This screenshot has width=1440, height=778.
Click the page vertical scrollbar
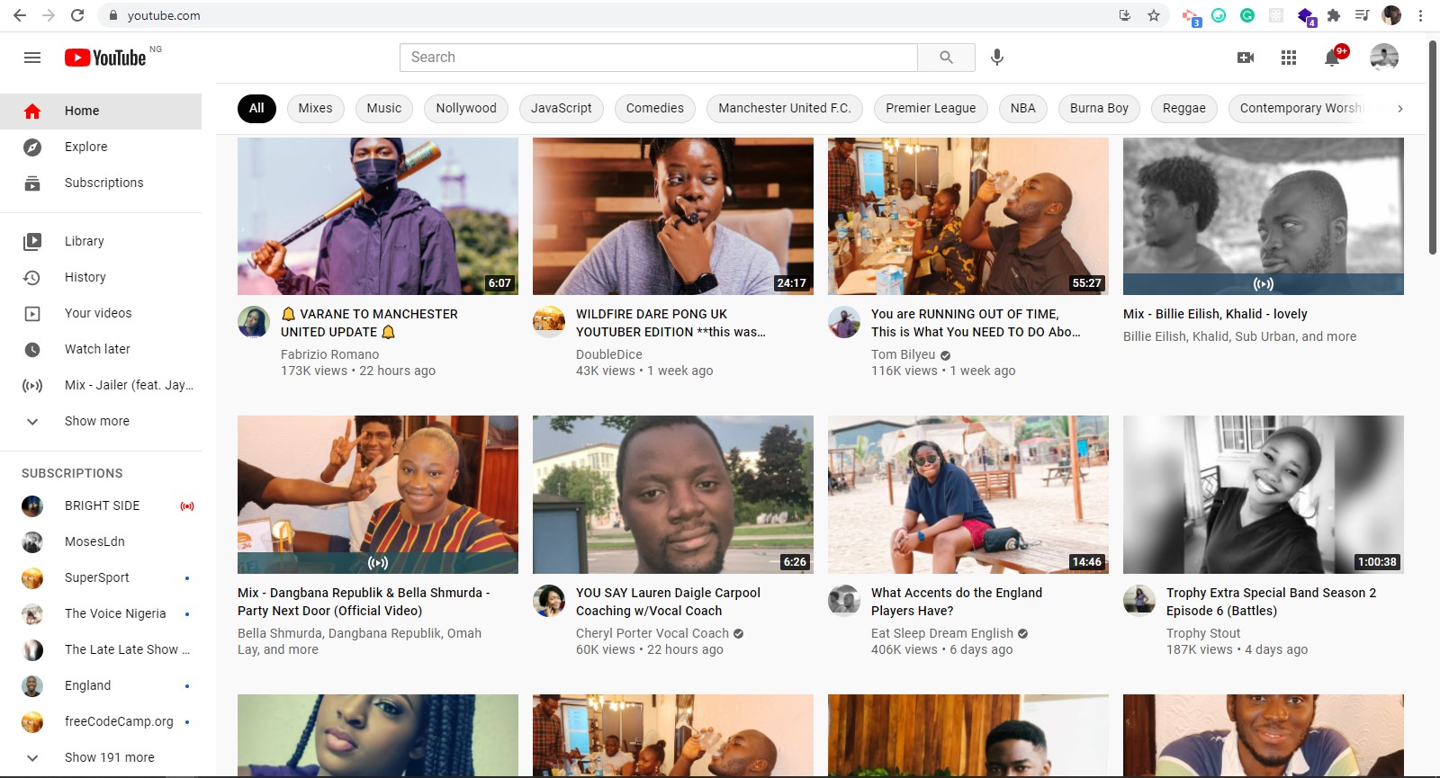pos(1433,148)
